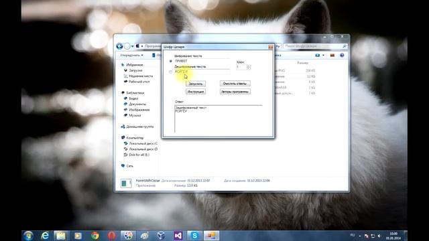Open the Инструкция button

(196, 92)
